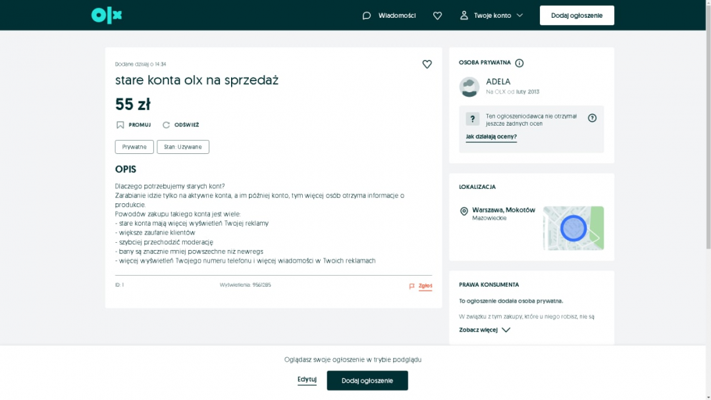Viewport: 711px width, 400px height.
Task: Expand the Twoje konto dropdown menu
Action: click(x=491, y=15)
